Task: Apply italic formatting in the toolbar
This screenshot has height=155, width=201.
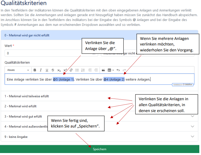Action: click(40, 70)
